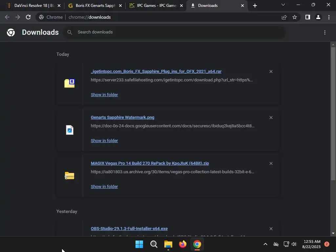This screenshot has width=336, height=252.
Task: Click the ZIP folder file icon
Action: pos(70,176)
